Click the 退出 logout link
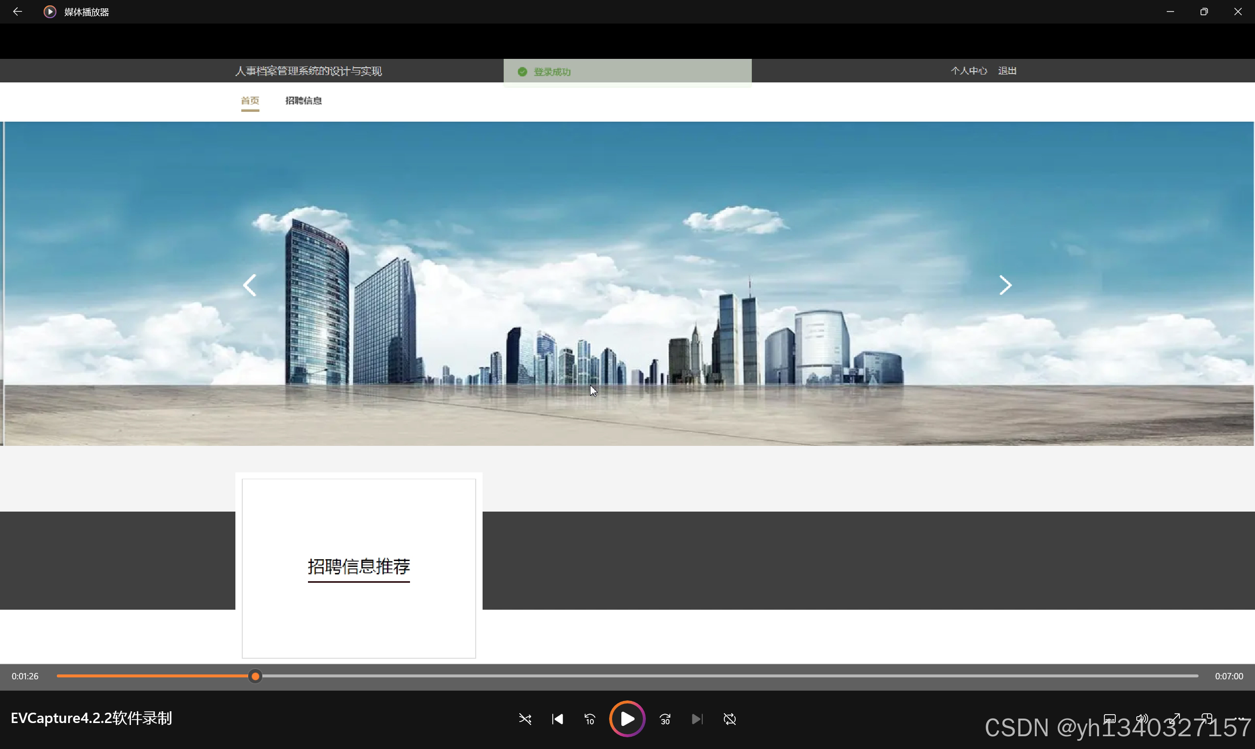This screenshot has height=749, width=1255. coord(1007,71)
